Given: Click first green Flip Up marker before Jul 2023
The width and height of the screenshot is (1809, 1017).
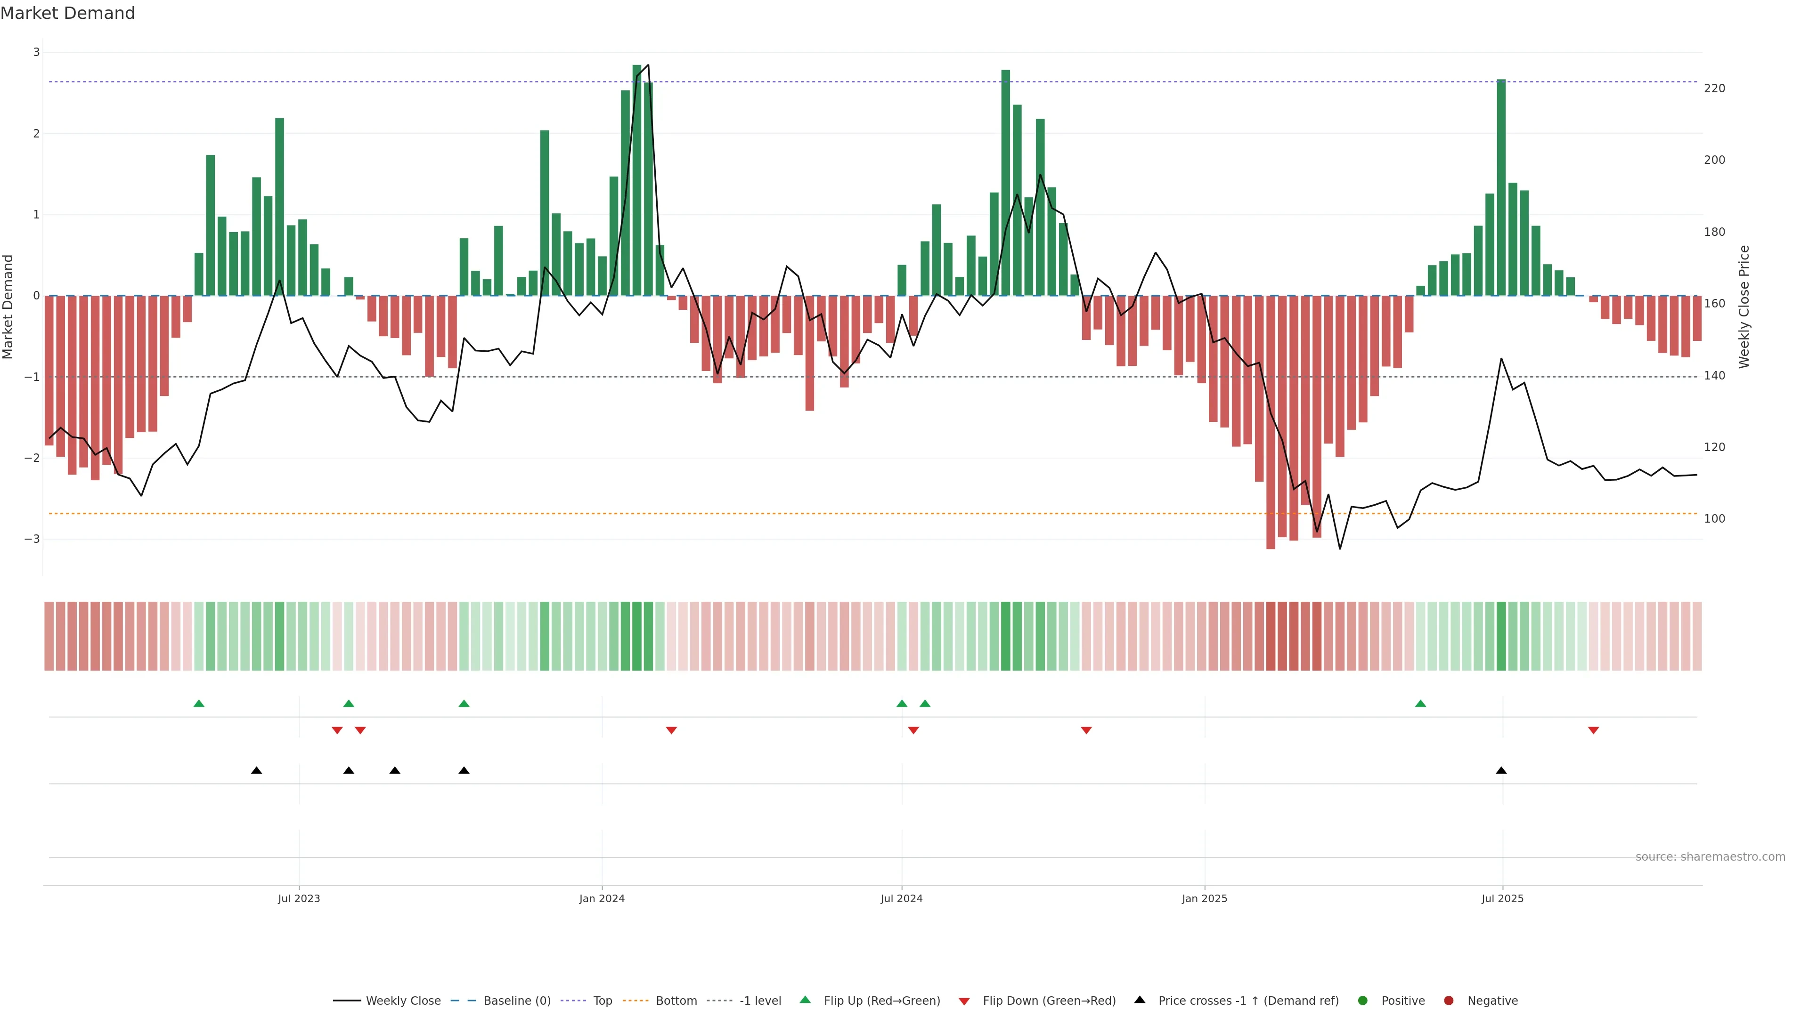Looking at the screenshot, I should click(x=199, y=703).
